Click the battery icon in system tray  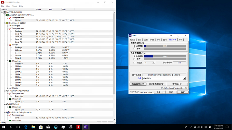point(195,127)
